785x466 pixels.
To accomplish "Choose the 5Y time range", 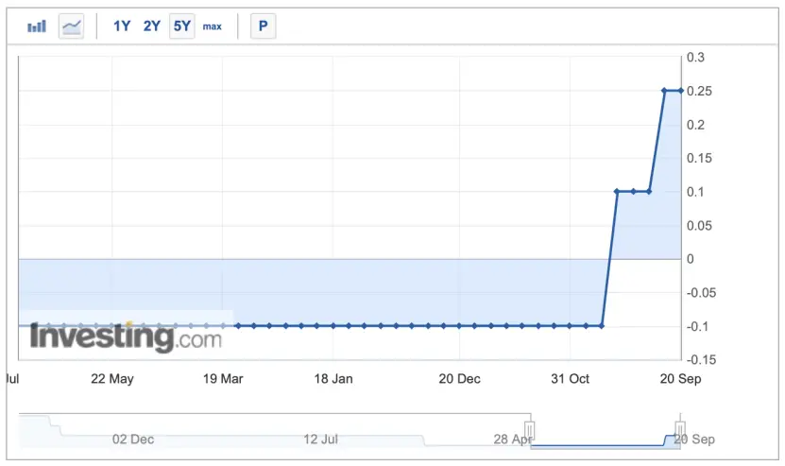I will 182,26.
